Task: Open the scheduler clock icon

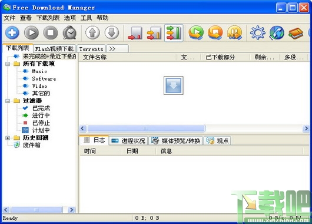Action: point(69,32)
